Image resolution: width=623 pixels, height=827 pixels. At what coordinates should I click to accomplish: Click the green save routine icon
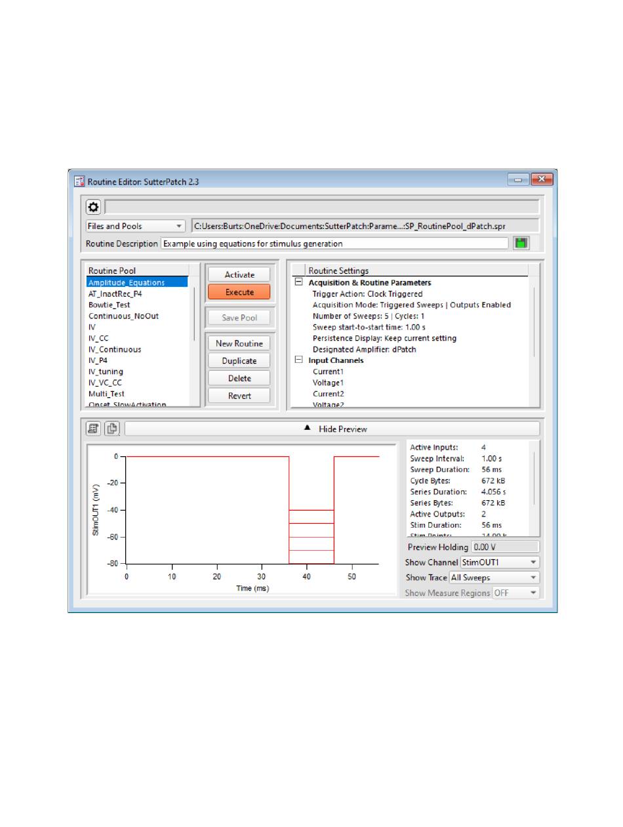(521, 243)
